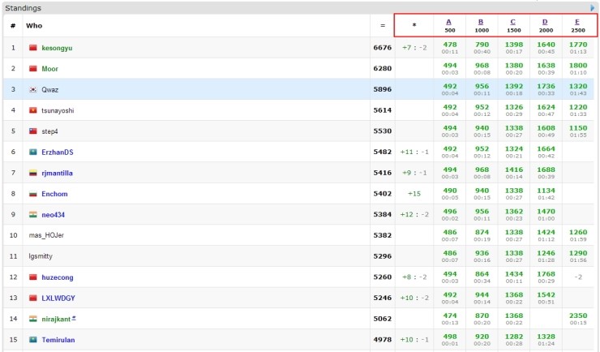This screenshot has width=600, height=352.
Task: Open problem D in the header
Action: 546,22
